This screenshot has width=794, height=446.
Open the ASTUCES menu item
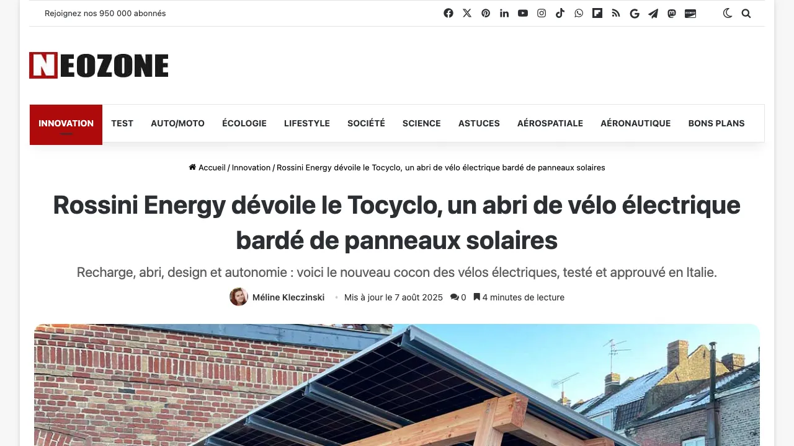pos(479,123)
